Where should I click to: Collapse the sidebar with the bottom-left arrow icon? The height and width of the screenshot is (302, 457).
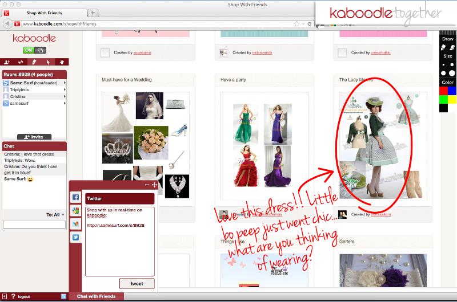(5, 296)
